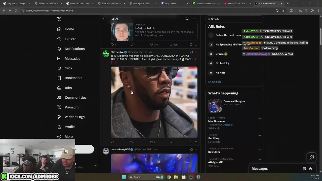
Task: Switch to AdinRoss Stream tab
Action: [206, 4]
